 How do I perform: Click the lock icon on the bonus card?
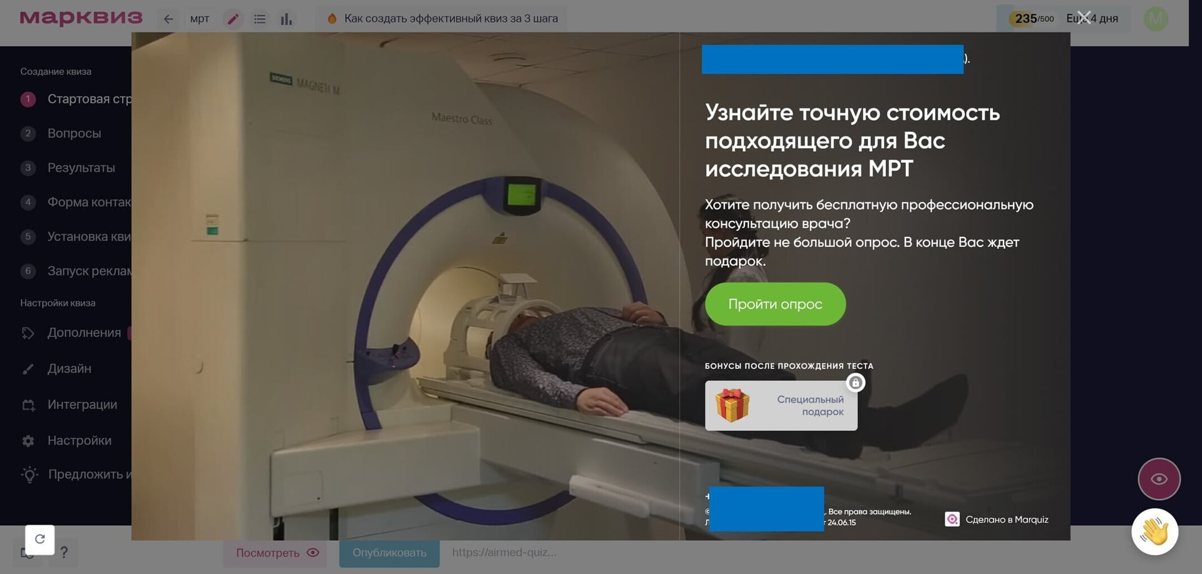pos(855,383)
